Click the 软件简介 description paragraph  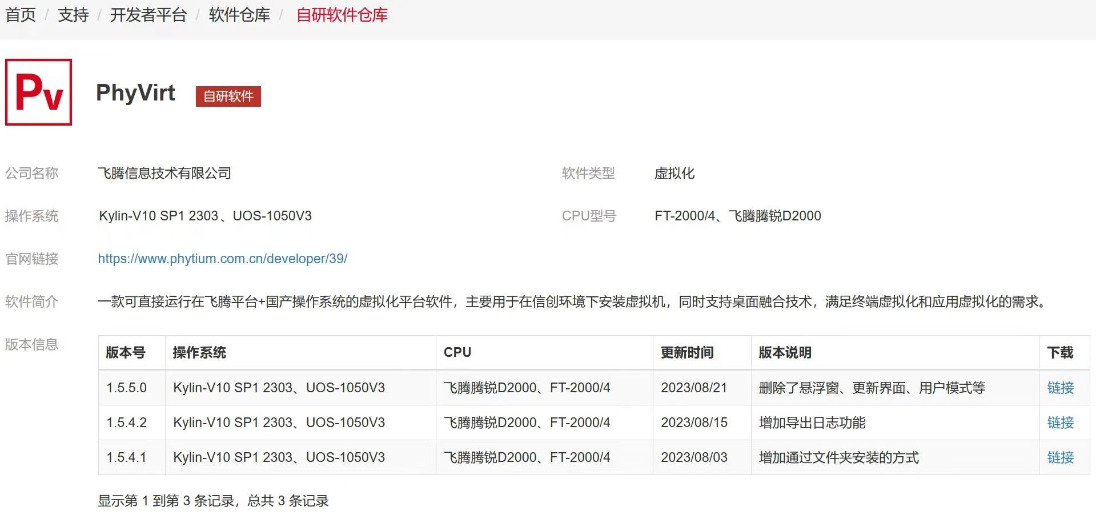point(571,301)
